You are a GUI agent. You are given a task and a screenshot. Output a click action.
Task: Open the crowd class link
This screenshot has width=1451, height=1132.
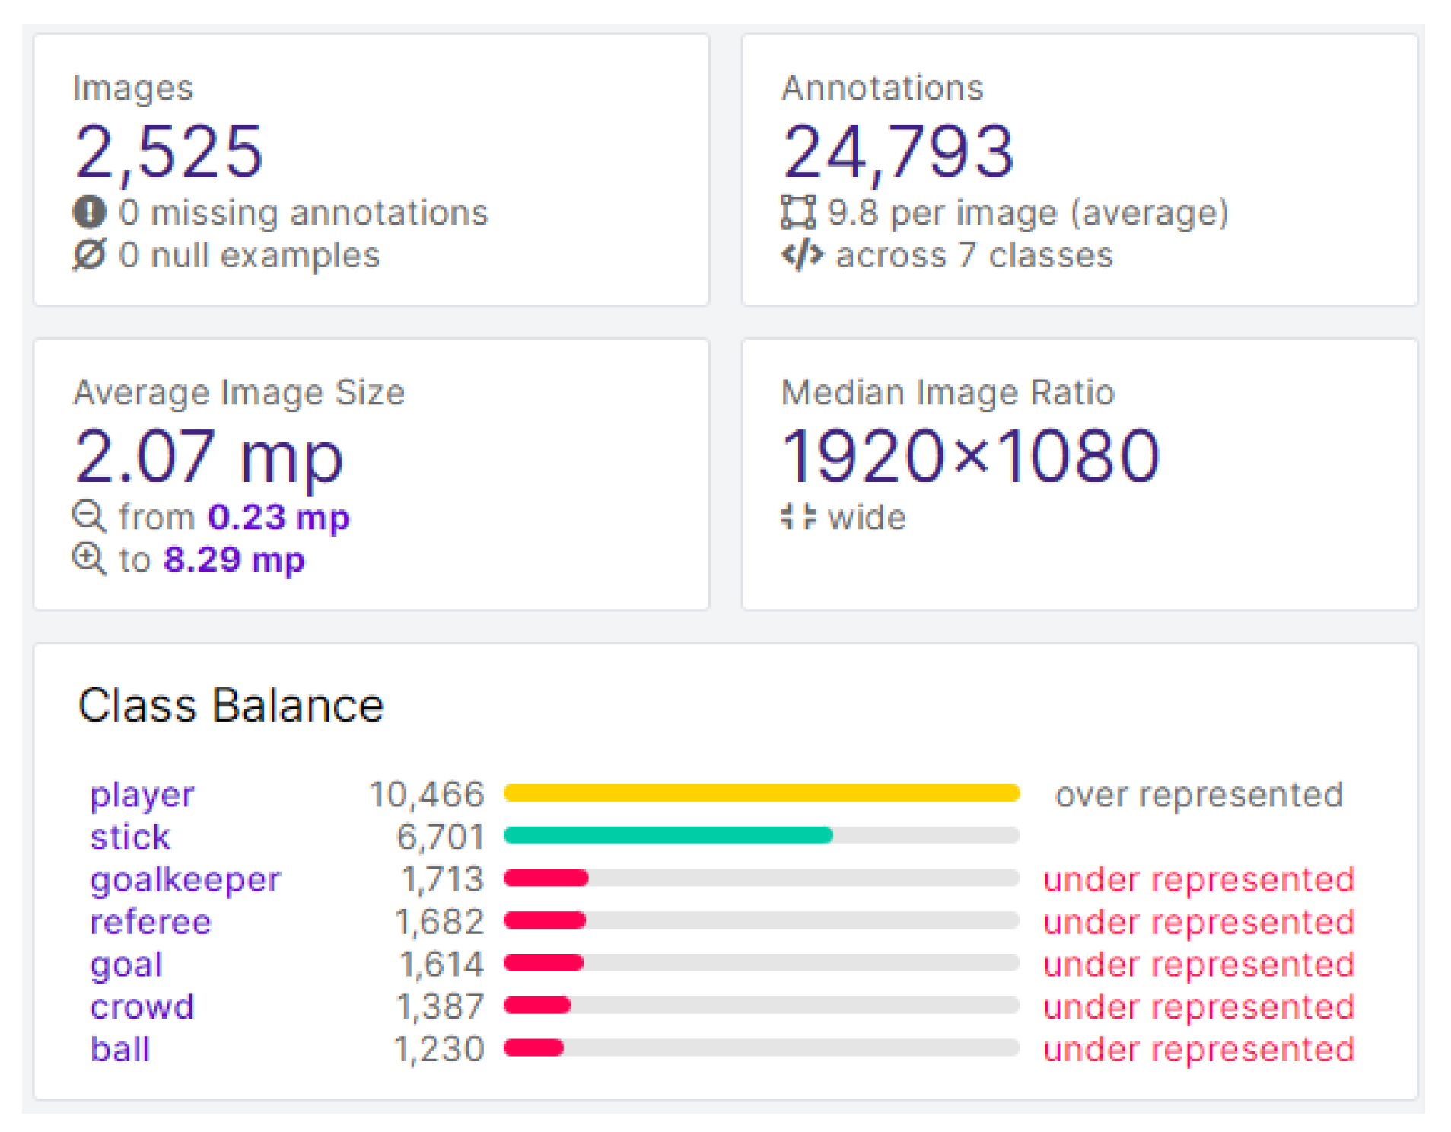pos(142,1006)
